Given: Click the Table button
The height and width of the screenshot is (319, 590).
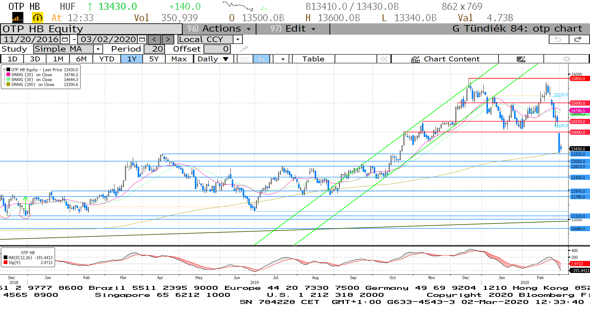Looking at the screenshot, I should [313, 59].
